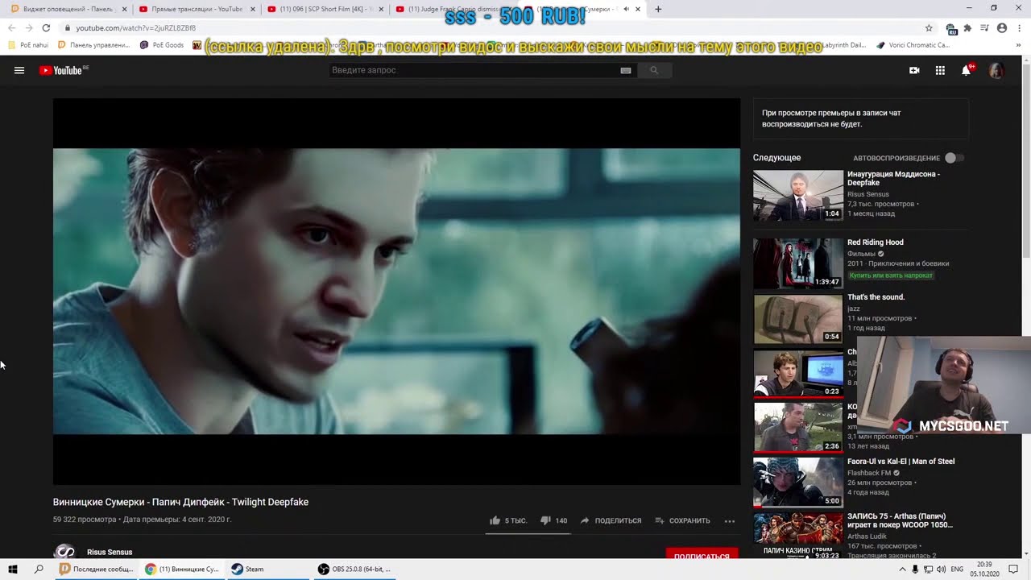This screenshot has height=580, width=1031.
Task: Click the main video player
Action: click(x=396, y=292)
